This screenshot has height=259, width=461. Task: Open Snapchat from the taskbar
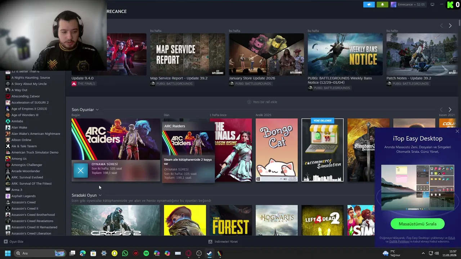[x=115, y=253]
